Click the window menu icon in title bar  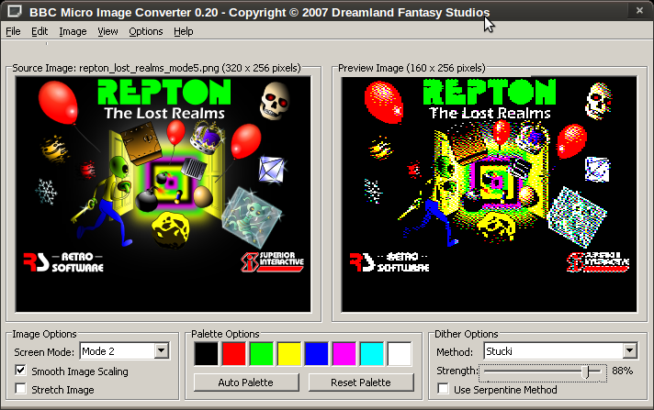(14, 11)
